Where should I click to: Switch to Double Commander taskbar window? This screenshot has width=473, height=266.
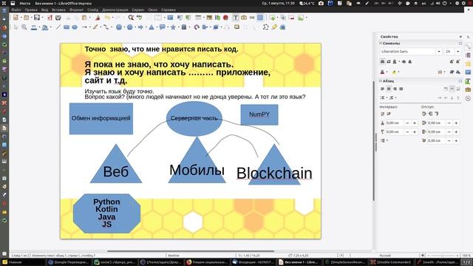(391, 262)
